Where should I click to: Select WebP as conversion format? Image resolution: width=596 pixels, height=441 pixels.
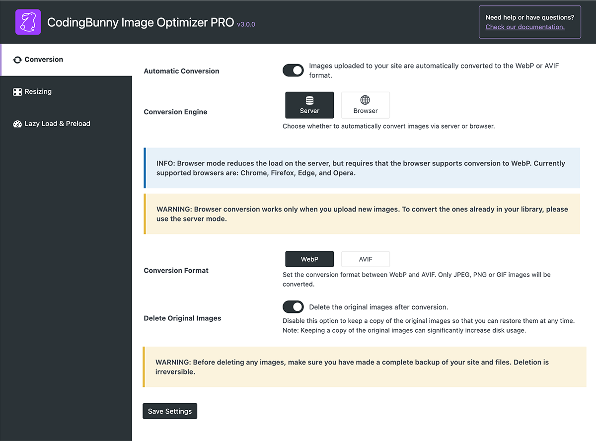click(309, 259)
